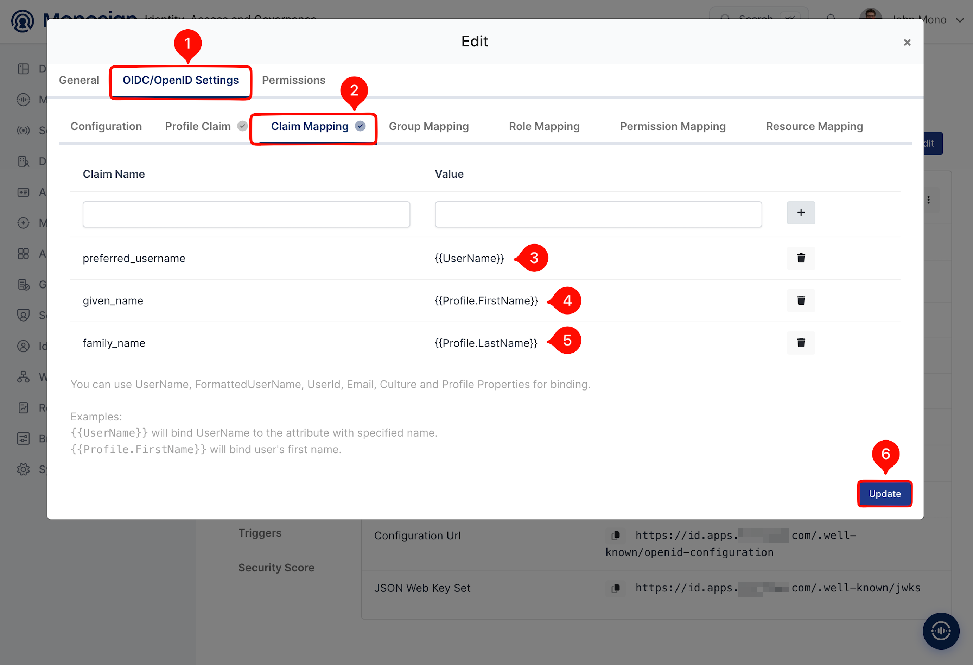Delete the preferred_username claim mapping
Screen dimensions: 973x665
pyautogui.click(x=801, y=258)
